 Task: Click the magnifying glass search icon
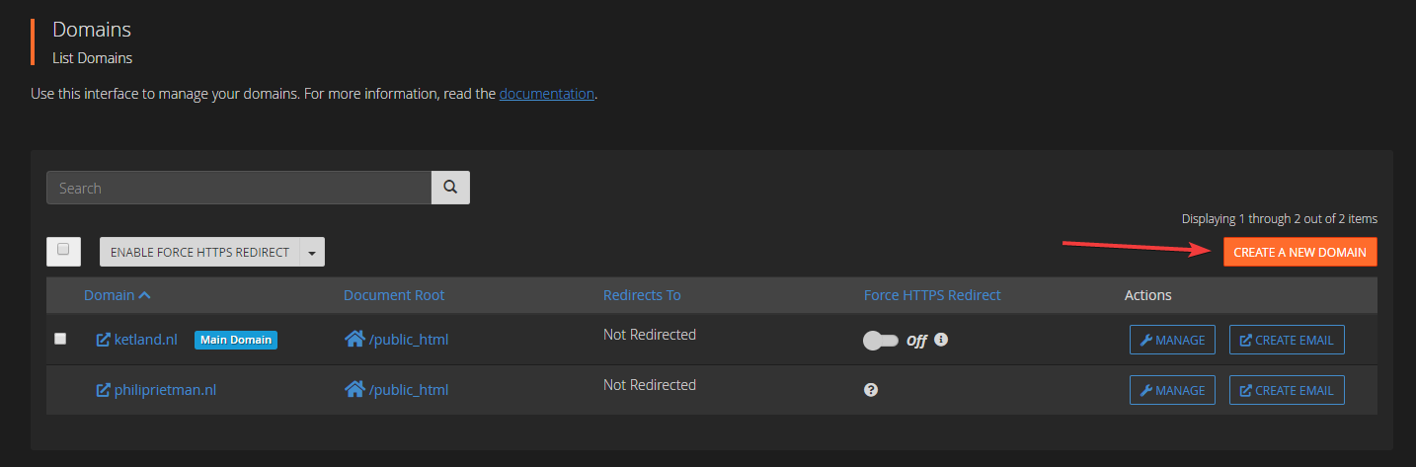click(x=450, y=188)
